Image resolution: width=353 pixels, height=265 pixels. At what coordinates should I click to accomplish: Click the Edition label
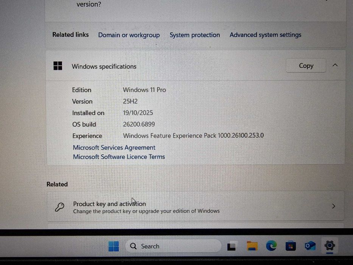(x=82, y=90)
